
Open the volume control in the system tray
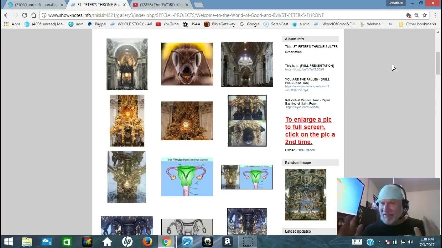[410, 242]
